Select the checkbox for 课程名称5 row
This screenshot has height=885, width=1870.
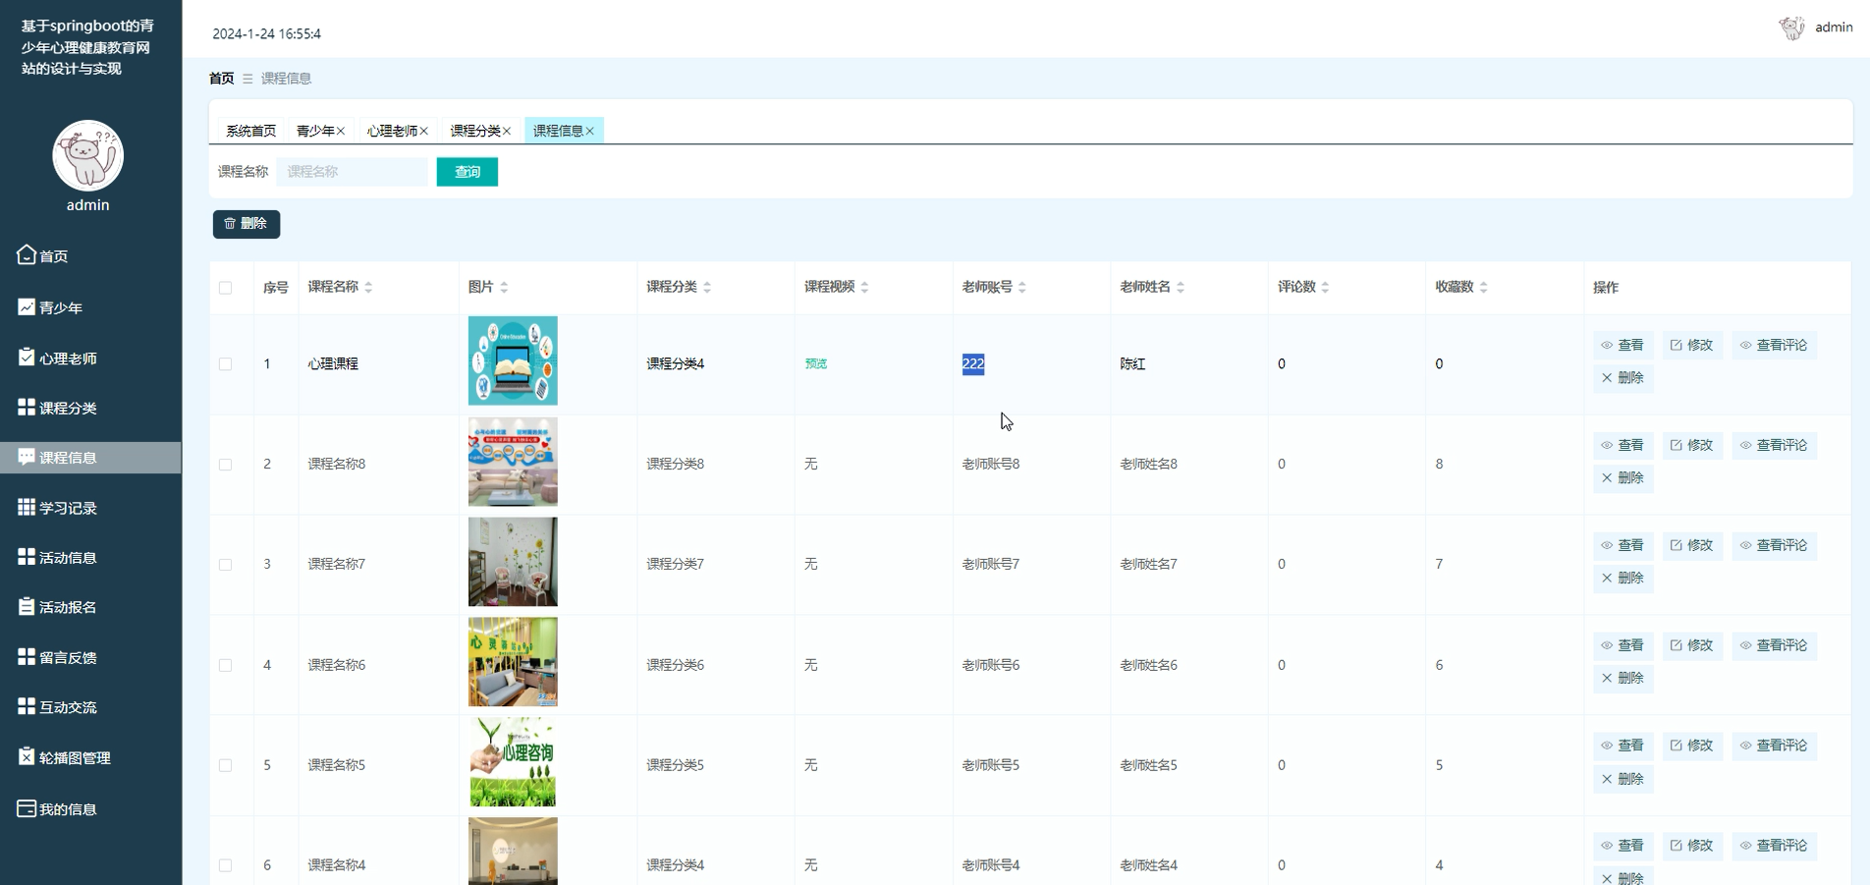(226, 765)
